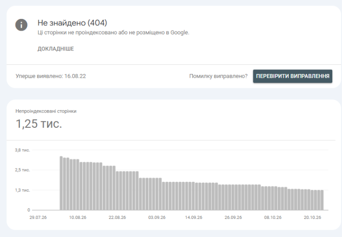Click the 'Непроіндексовані сторінки' label
342x237 pixels.
click(x=46, y=111)
